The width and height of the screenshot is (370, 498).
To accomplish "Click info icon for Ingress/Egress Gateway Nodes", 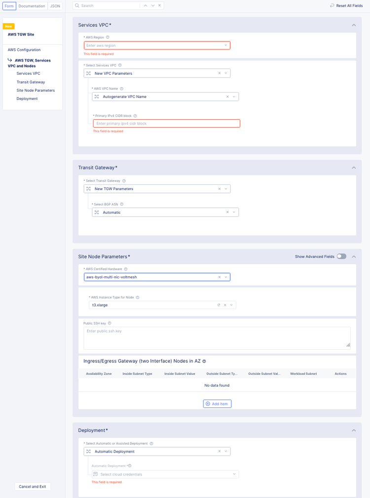I will click(204, 361).
